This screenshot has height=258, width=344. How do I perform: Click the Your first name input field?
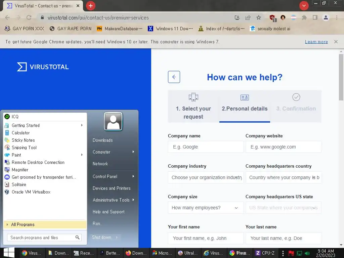(206, 238)
